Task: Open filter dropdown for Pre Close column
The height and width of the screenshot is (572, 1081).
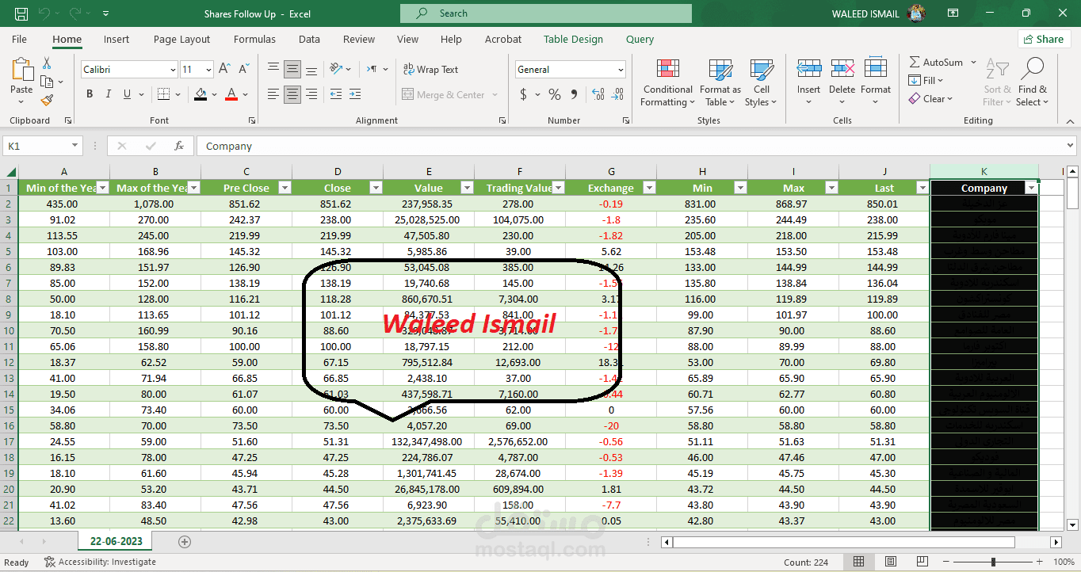Action: 285,188
